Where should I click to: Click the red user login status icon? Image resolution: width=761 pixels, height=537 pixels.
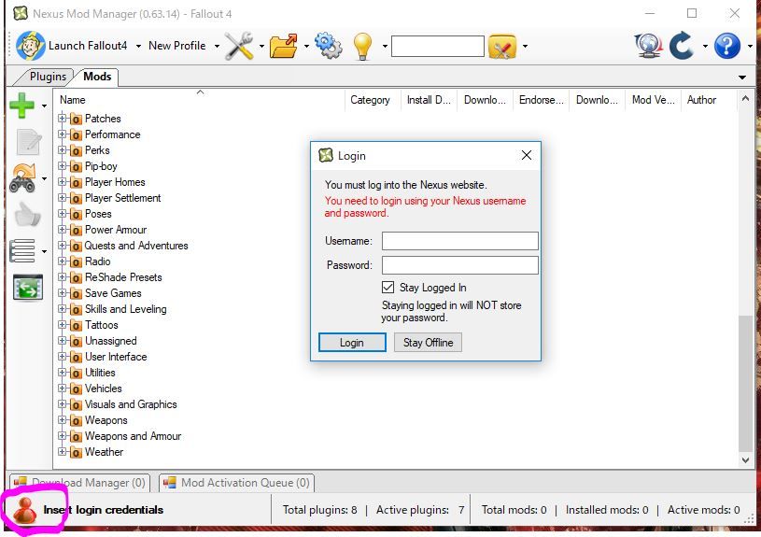[25, 510]
